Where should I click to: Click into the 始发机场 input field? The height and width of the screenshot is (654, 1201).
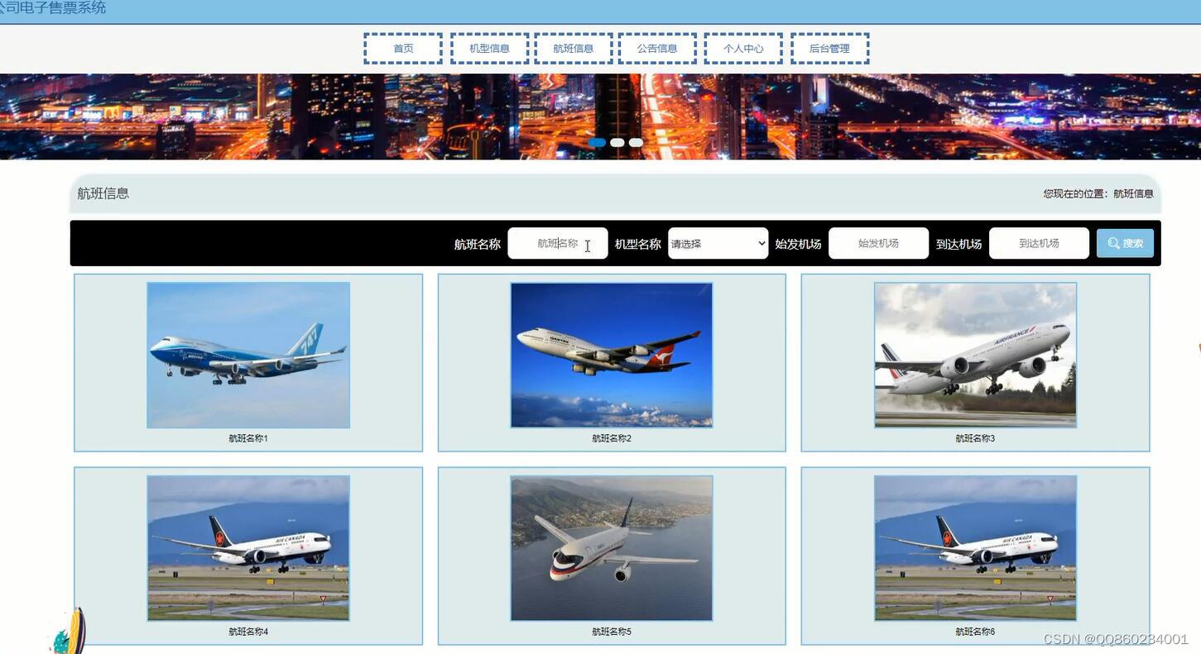(878, 243)
